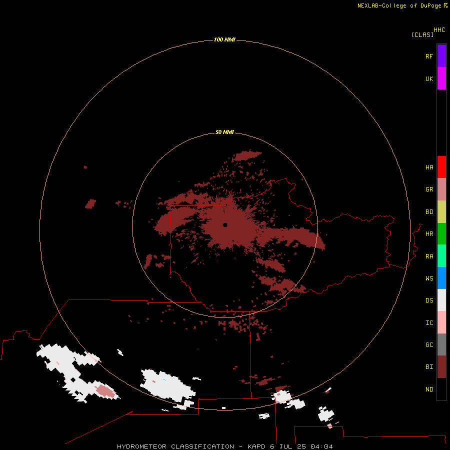Click the HR legend label
Screen dimensions: 450x450
(x=429, y=234)
